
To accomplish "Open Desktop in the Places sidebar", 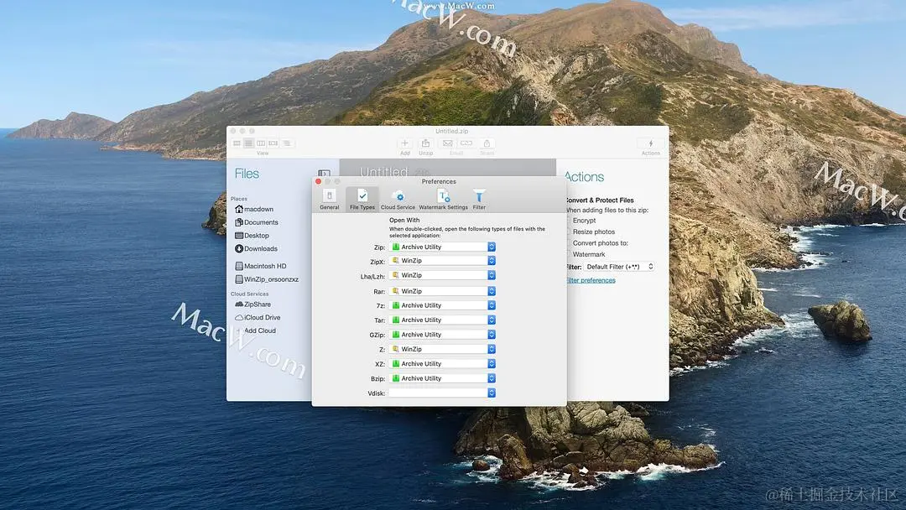I will [252, 236].
